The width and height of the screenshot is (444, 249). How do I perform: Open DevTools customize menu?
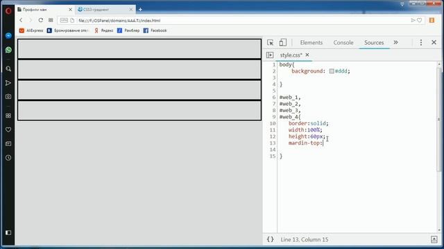tap(421, 43)
